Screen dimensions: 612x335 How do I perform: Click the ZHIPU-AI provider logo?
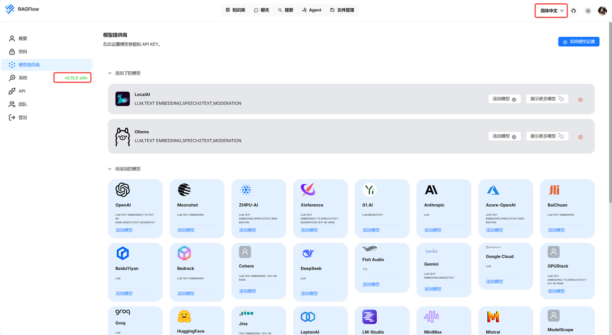coord(246,190)
